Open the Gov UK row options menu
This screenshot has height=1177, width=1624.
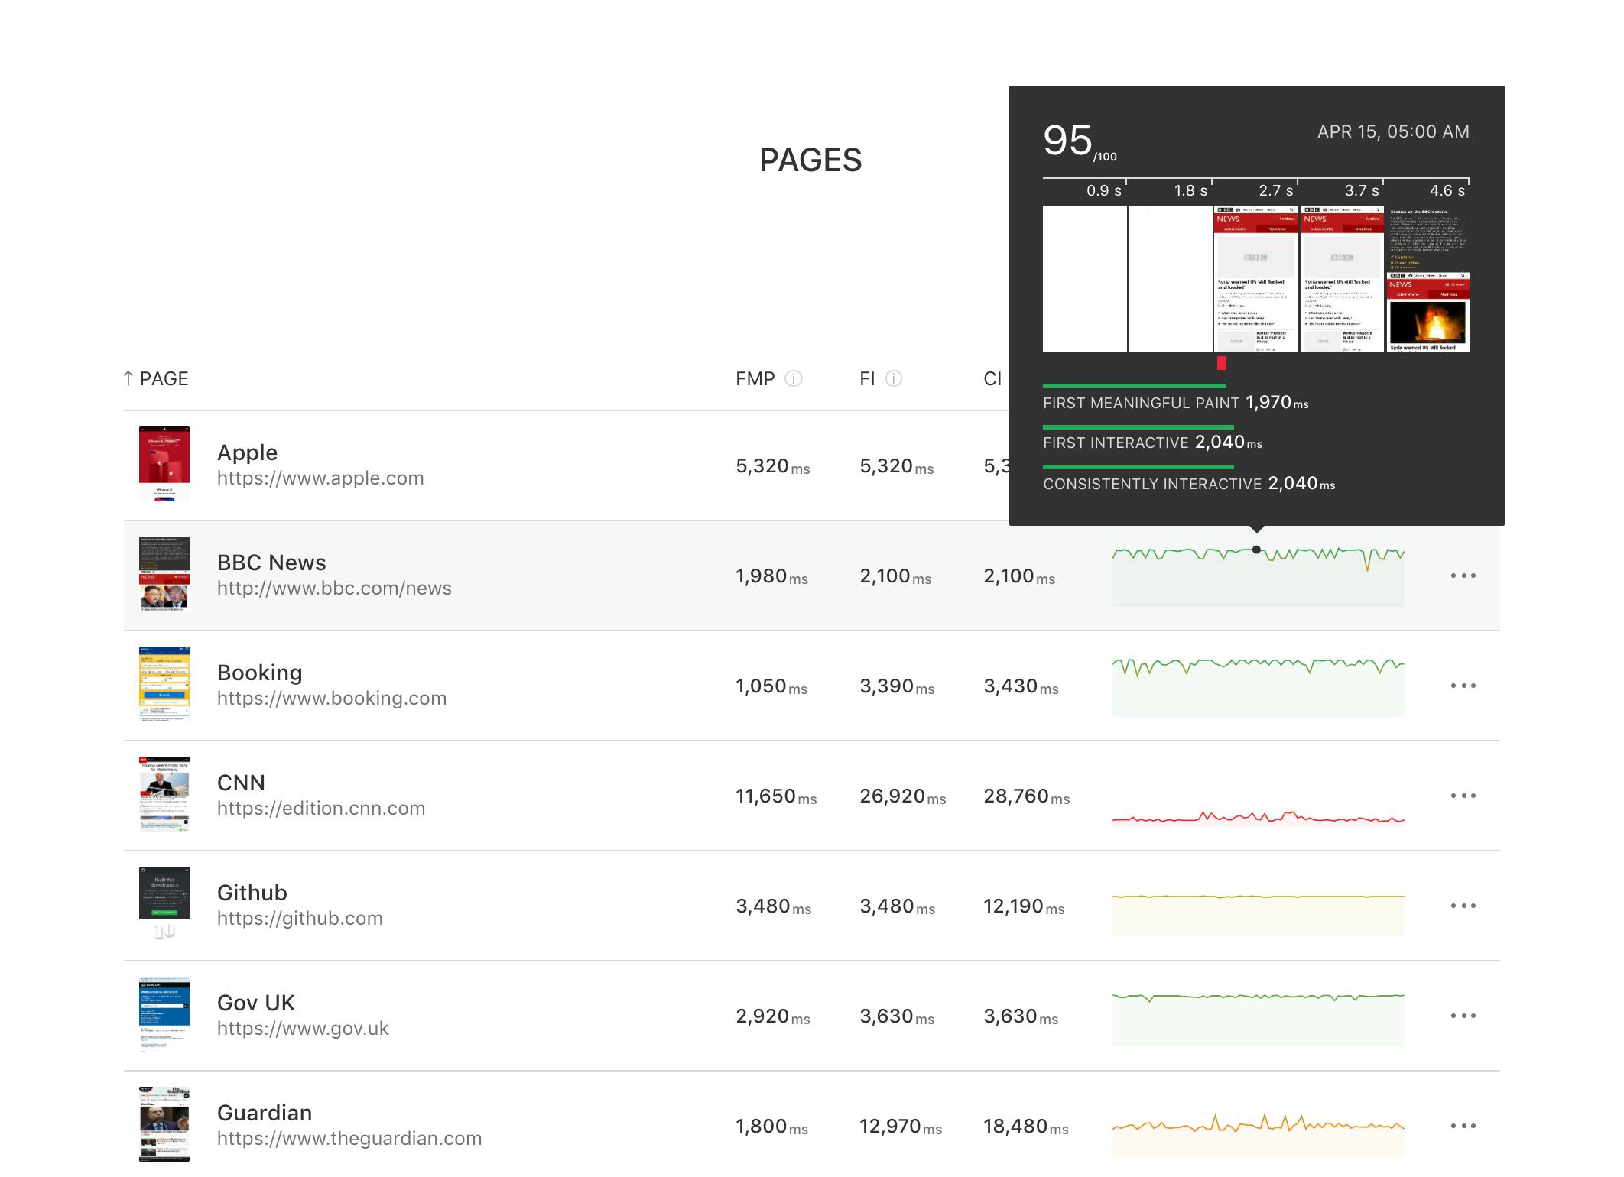pyautogui.click(x=1463, y=1016)
